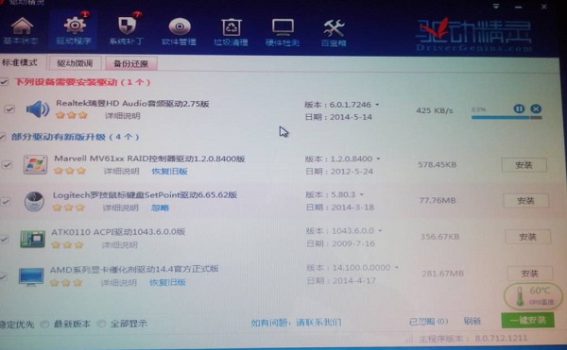Click the 425 KB/s download speed text
The image size is (567, 350).
435,110
